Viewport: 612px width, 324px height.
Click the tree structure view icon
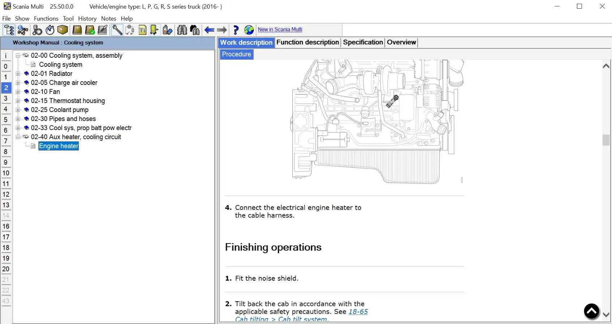tap(9, 30)
